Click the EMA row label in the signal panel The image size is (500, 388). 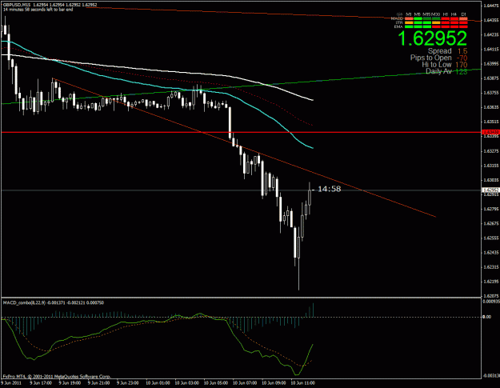[398, 26]
